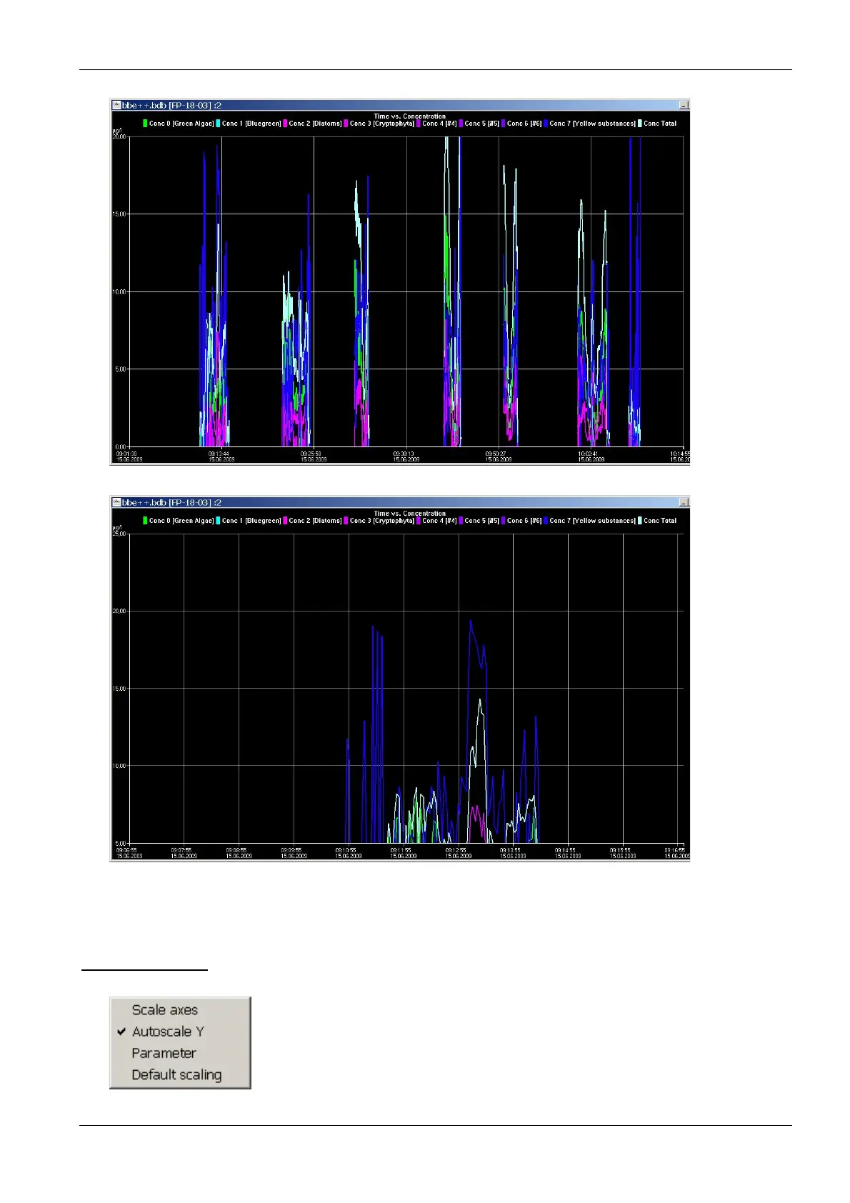Select 'Conc 3 [Cryptophyta]' label in upper chart
The image size is (850, 1203).
pos(381,124)
